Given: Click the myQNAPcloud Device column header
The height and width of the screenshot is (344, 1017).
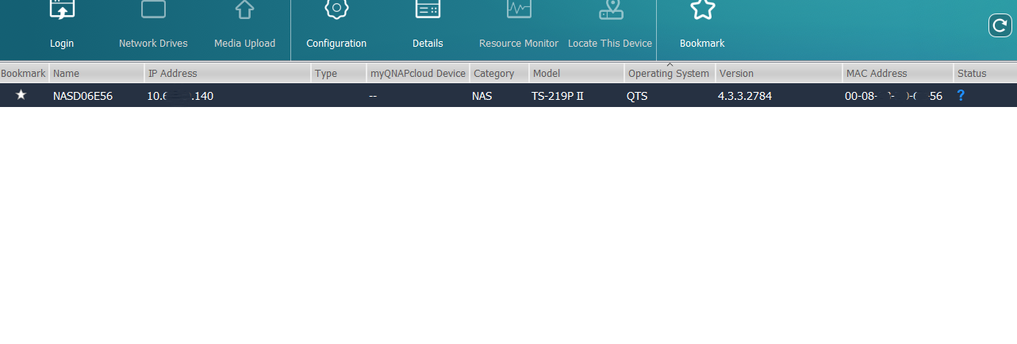Looking at the screenshot, I should (x=418, y=73).
